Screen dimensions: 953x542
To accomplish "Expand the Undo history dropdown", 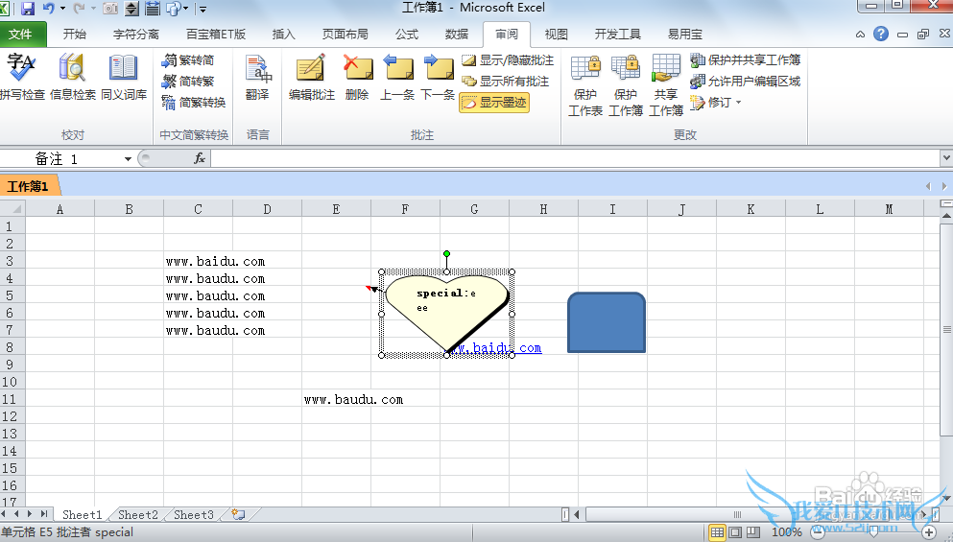I will (62, 9).
